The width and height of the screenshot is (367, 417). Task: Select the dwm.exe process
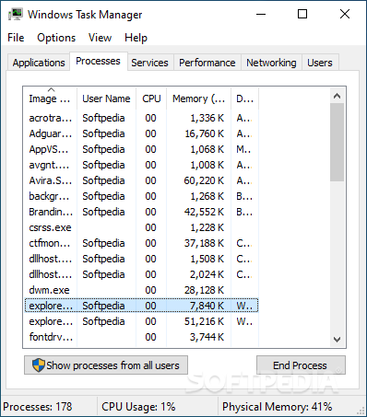tap(141, 290)
